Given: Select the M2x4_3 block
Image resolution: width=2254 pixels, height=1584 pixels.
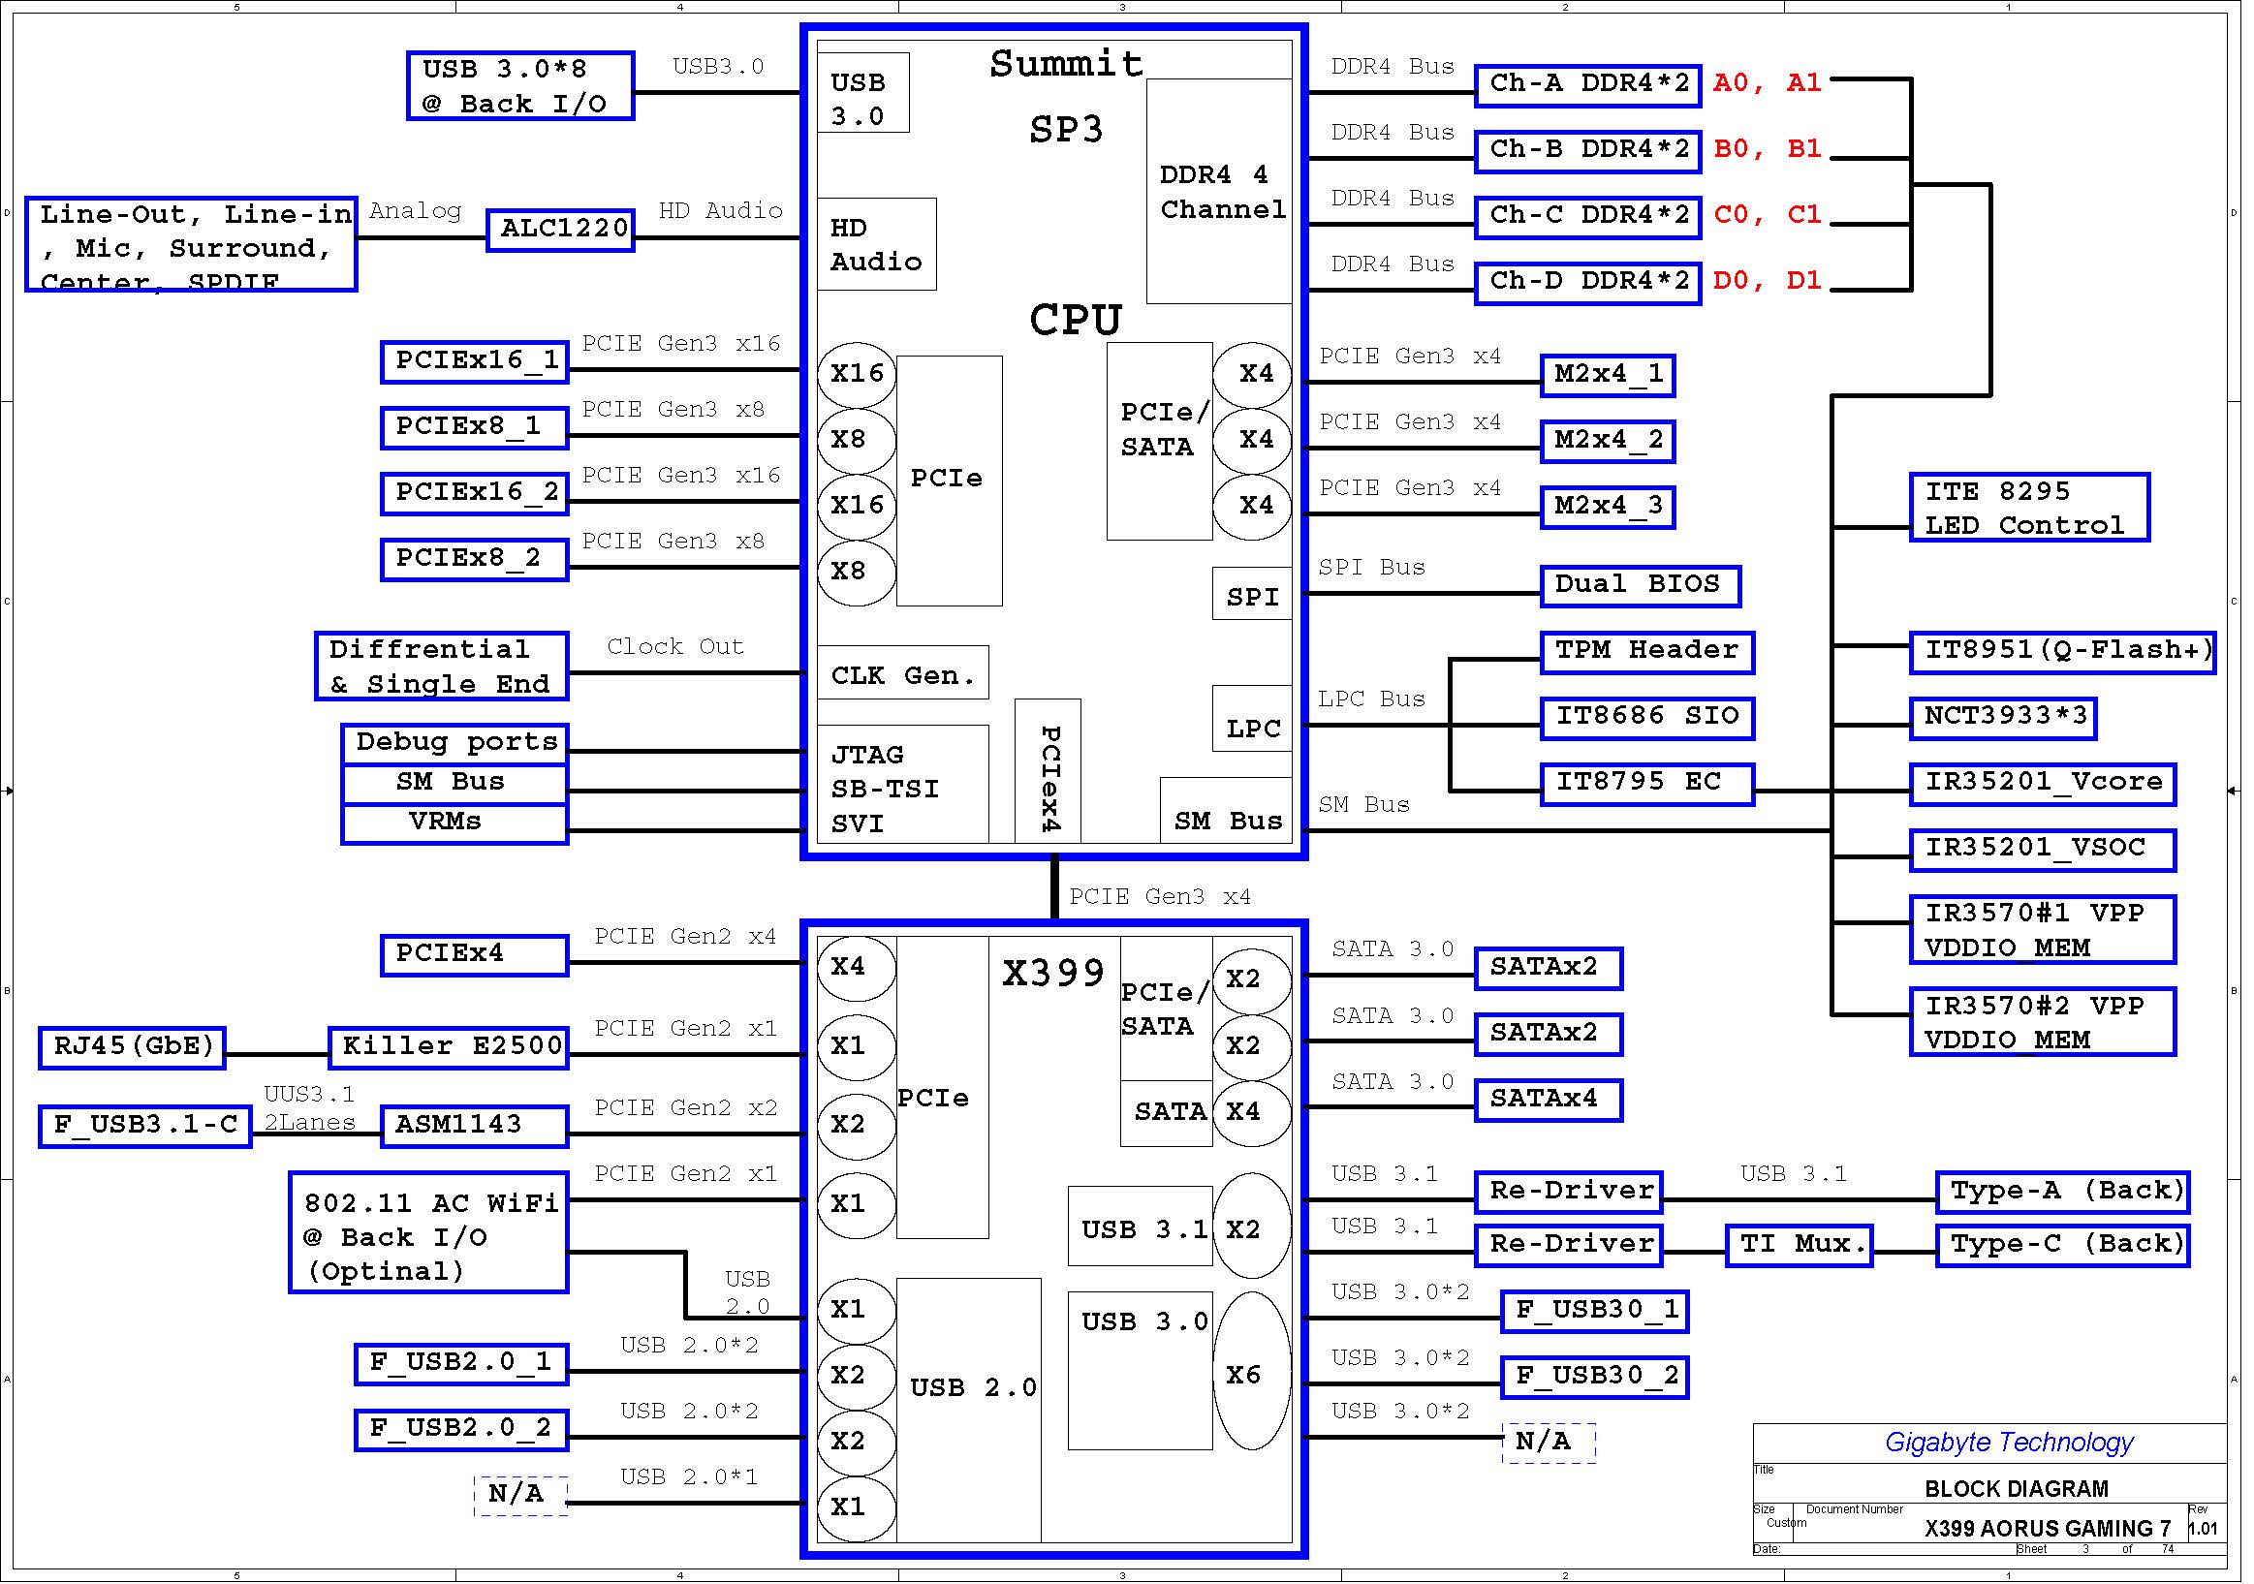Looking at the screenshot, I should 1608,508.
